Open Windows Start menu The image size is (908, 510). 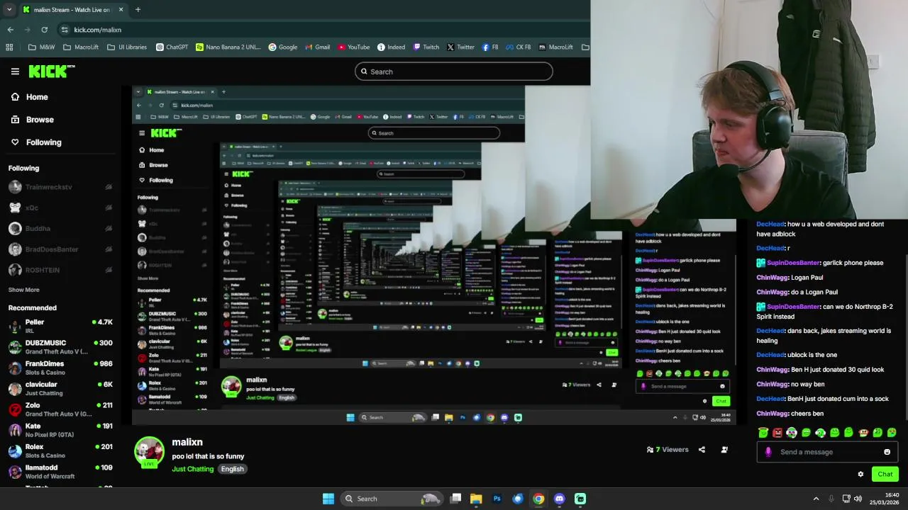pyautogui.click(x=328, y=499)
